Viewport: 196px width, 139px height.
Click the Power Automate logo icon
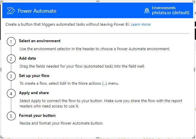[11, 11]
